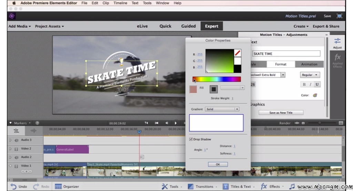The height and width of the screenshot is (191, 353).
Task: Select the Fill color box
Action: point(193,89)
